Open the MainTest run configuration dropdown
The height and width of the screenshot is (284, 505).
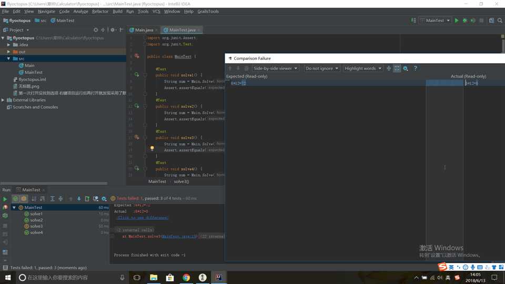pos(435,21)
